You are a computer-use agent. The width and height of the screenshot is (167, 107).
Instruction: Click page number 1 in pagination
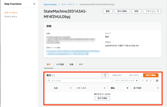coord(147,81)
